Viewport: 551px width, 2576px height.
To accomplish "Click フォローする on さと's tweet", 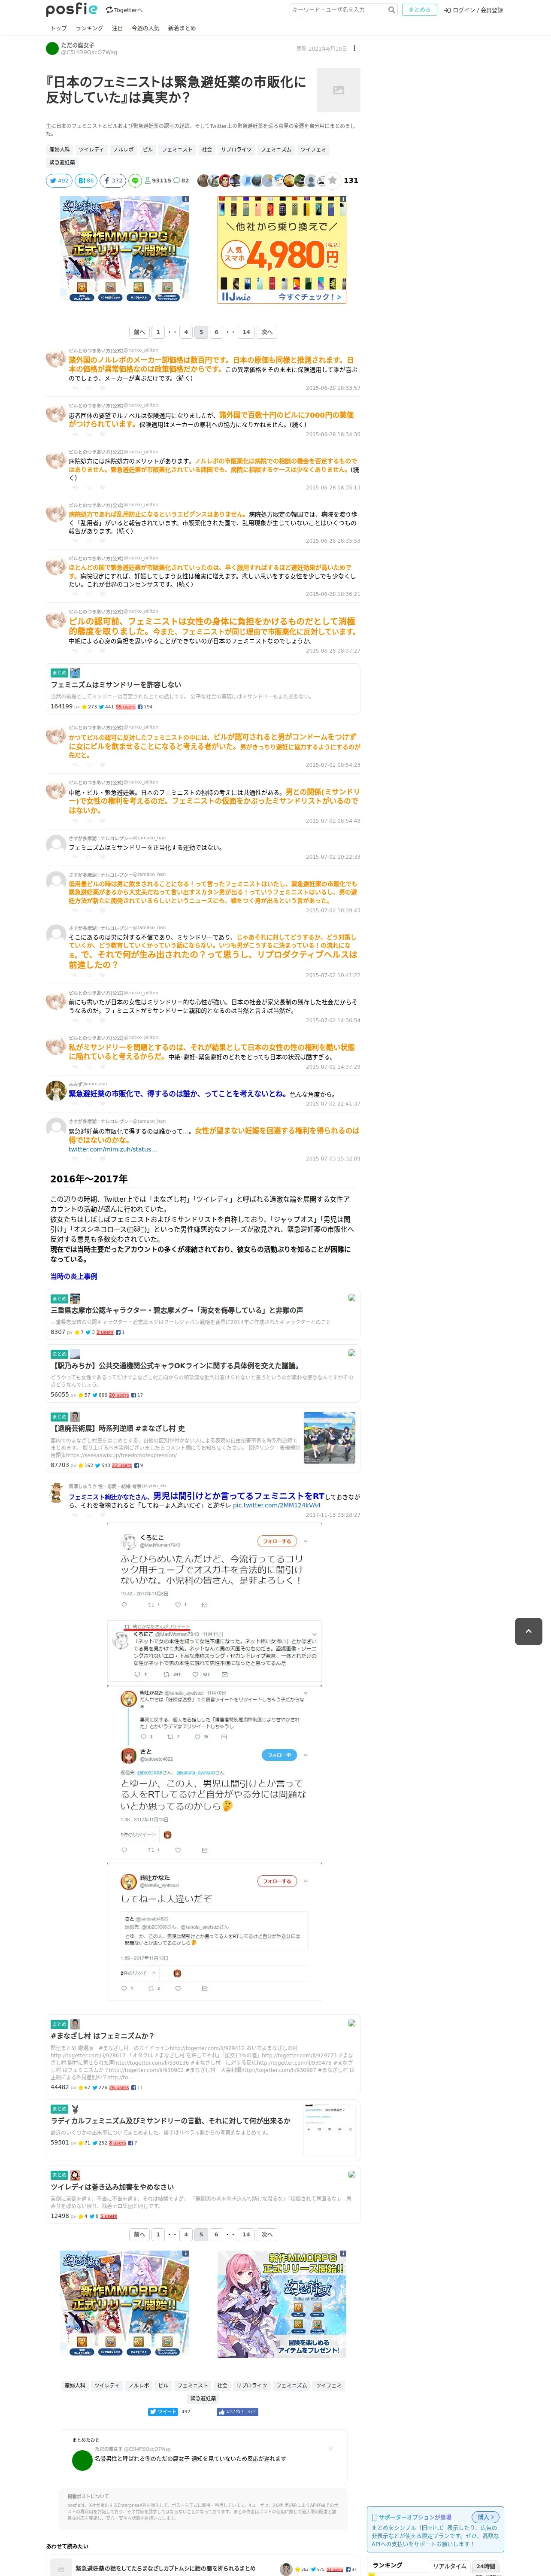I will 279,1755.
